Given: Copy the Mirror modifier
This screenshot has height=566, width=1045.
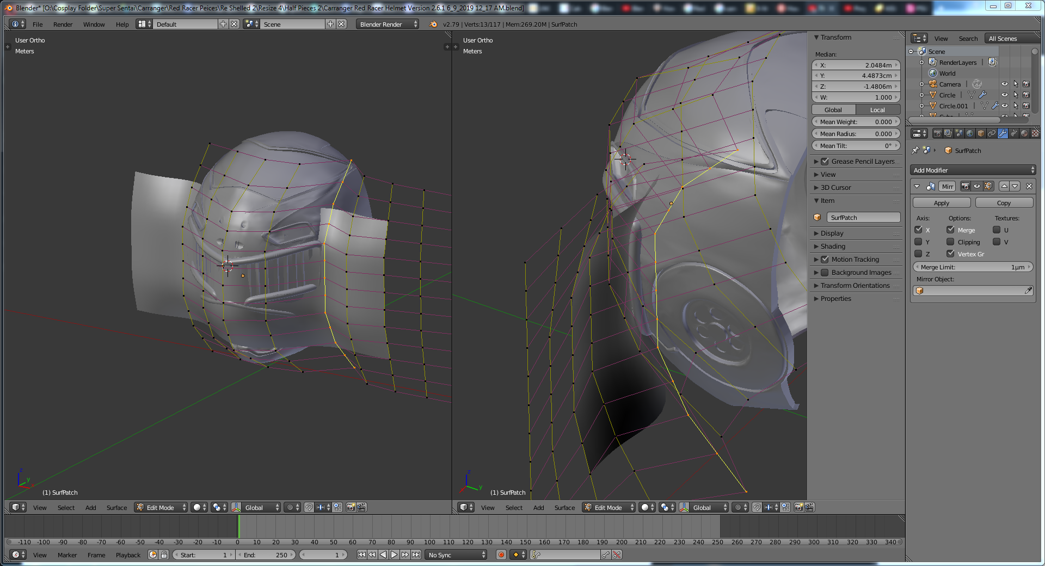Looking at the screenshot, I should [x=1004, y=202].
